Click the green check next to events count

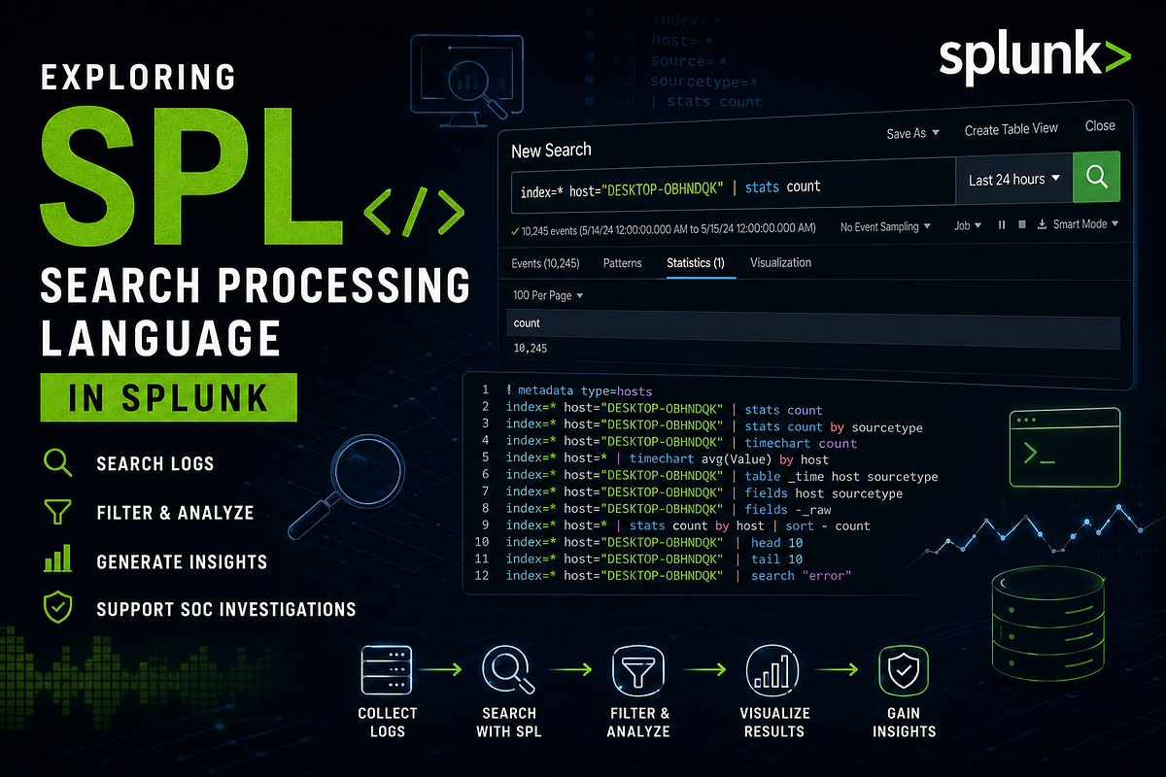(x=515, y=231)
